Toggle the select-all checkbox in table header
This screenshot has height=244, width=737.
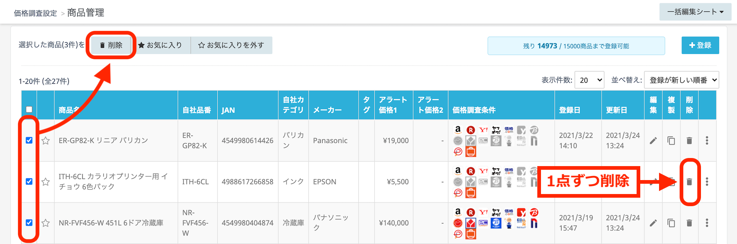[29, 109]
